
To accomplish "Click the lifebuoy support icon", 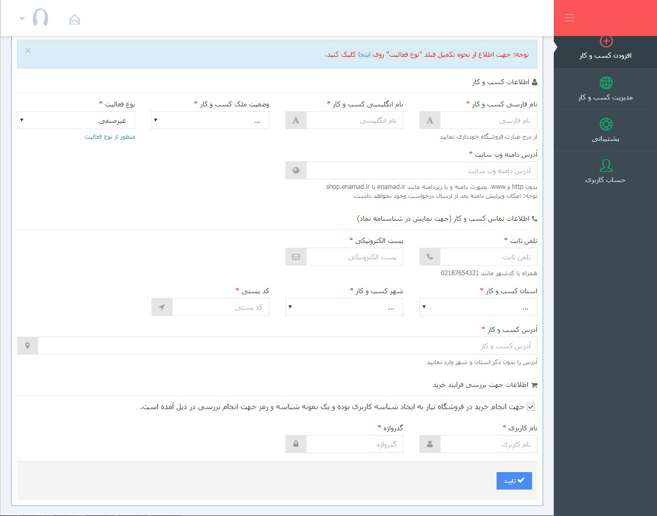I will (x=606, y=124).
